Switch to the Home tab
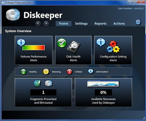The width and height of the screenshot is (146, 121). click(64, 23)
